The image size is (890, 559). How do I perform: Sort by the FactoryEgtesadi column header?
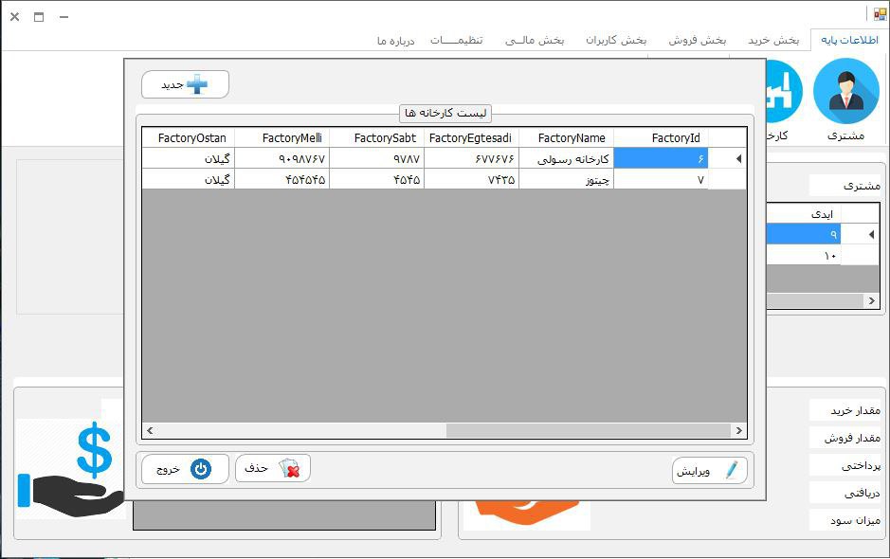[x=471, y=138]
